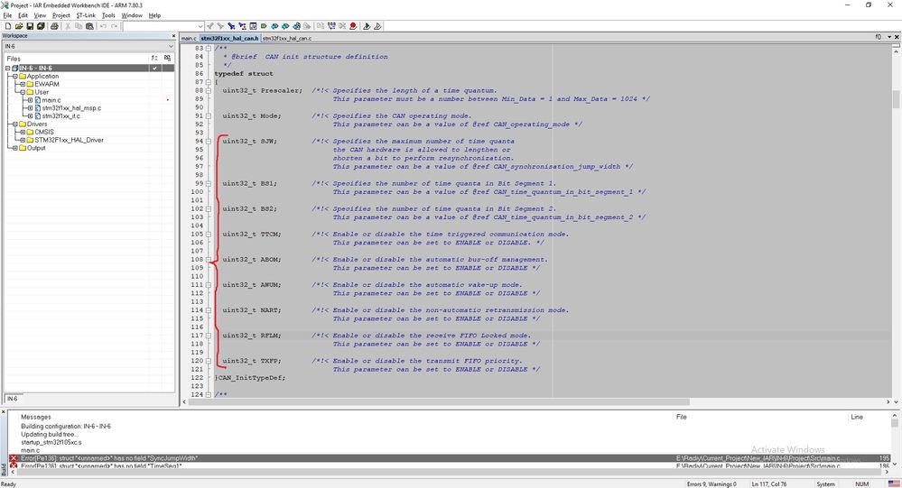
Task: Open the ST-Link menu
Action: pos(86,15)
